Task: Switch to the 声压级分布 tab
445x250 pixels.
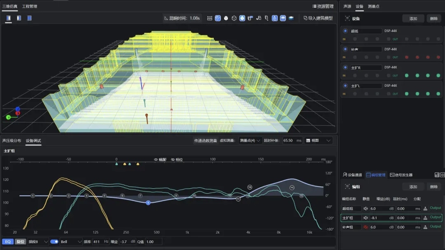Action: click(12, 141)
